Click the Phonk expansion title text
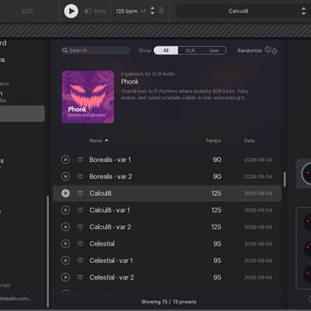This screenshot has width=311, height=311. 130,82
